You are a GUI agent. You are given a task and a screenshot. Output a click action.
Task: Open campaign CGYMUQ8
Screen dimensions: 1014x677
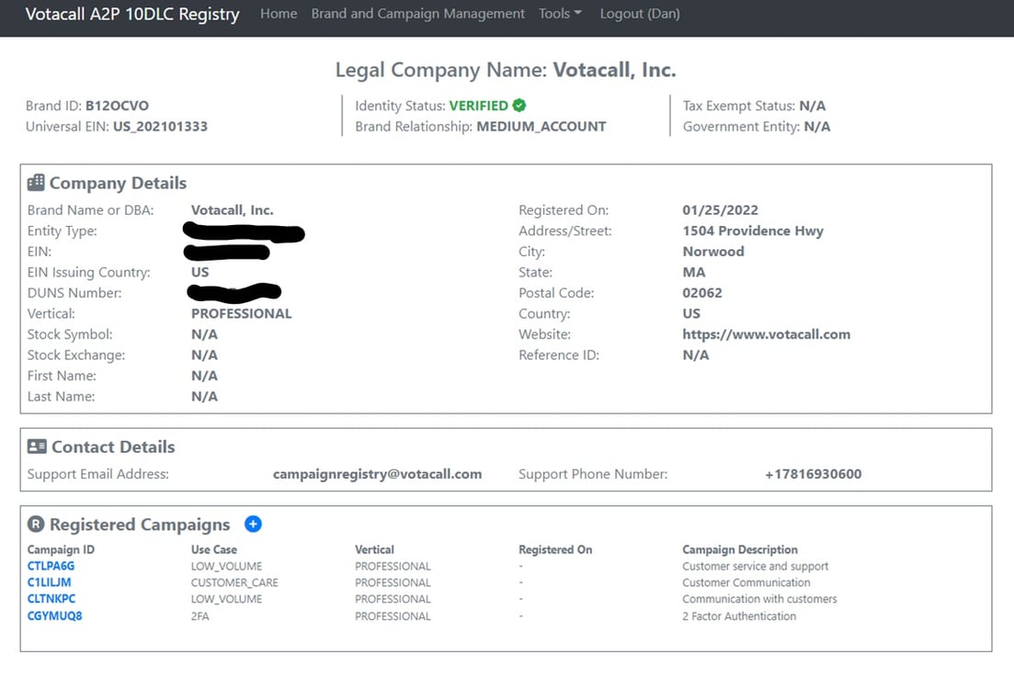click(55, 615)
